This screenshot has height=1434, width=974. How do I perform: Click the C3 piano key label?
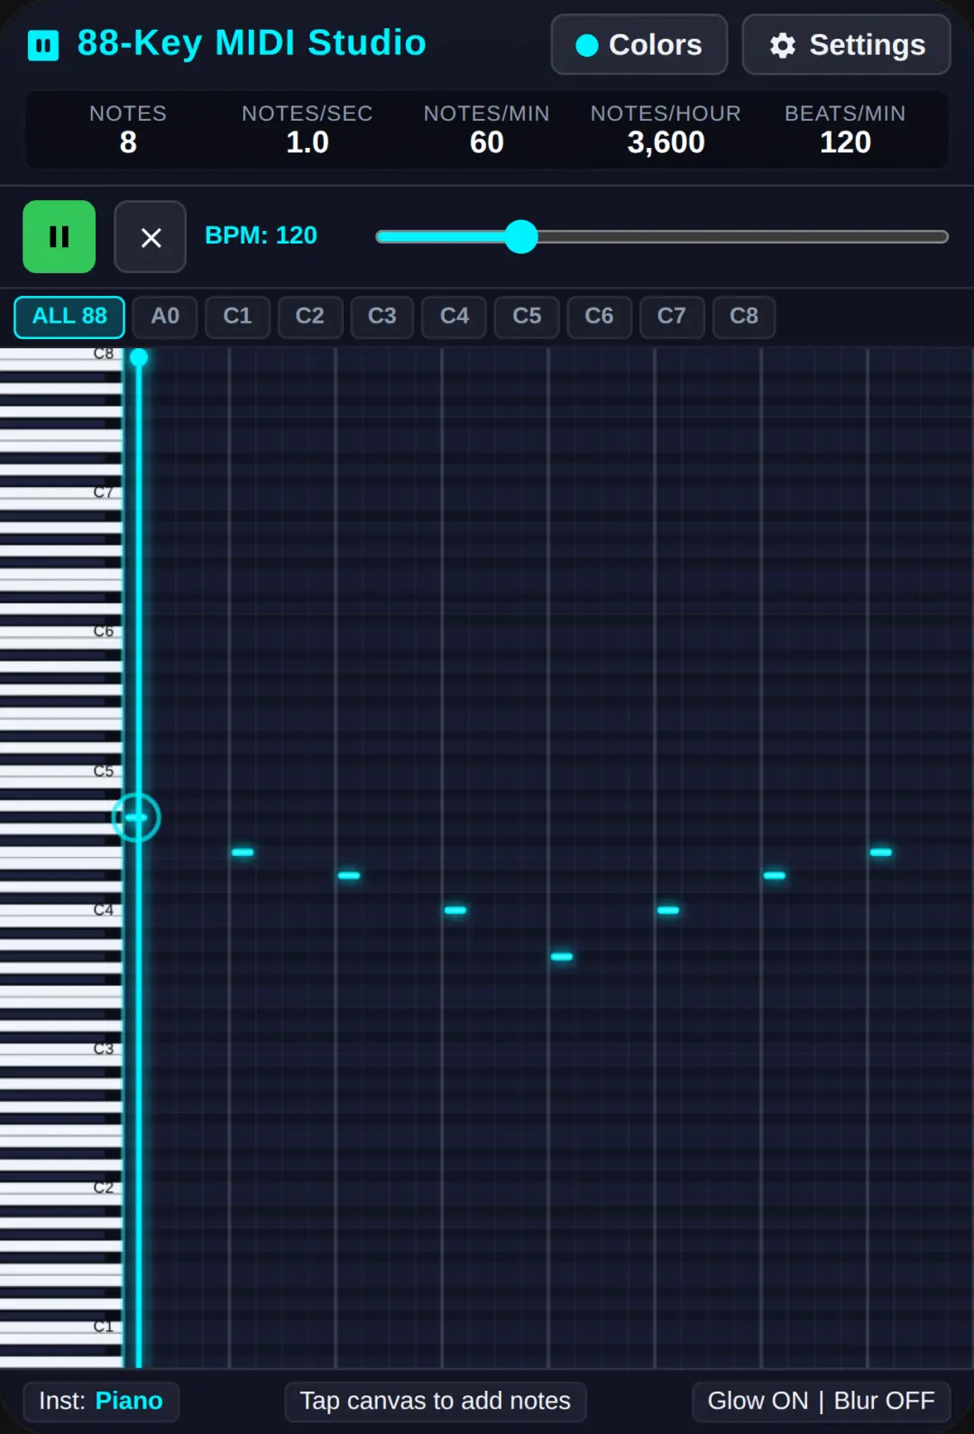pos(104,1049)
